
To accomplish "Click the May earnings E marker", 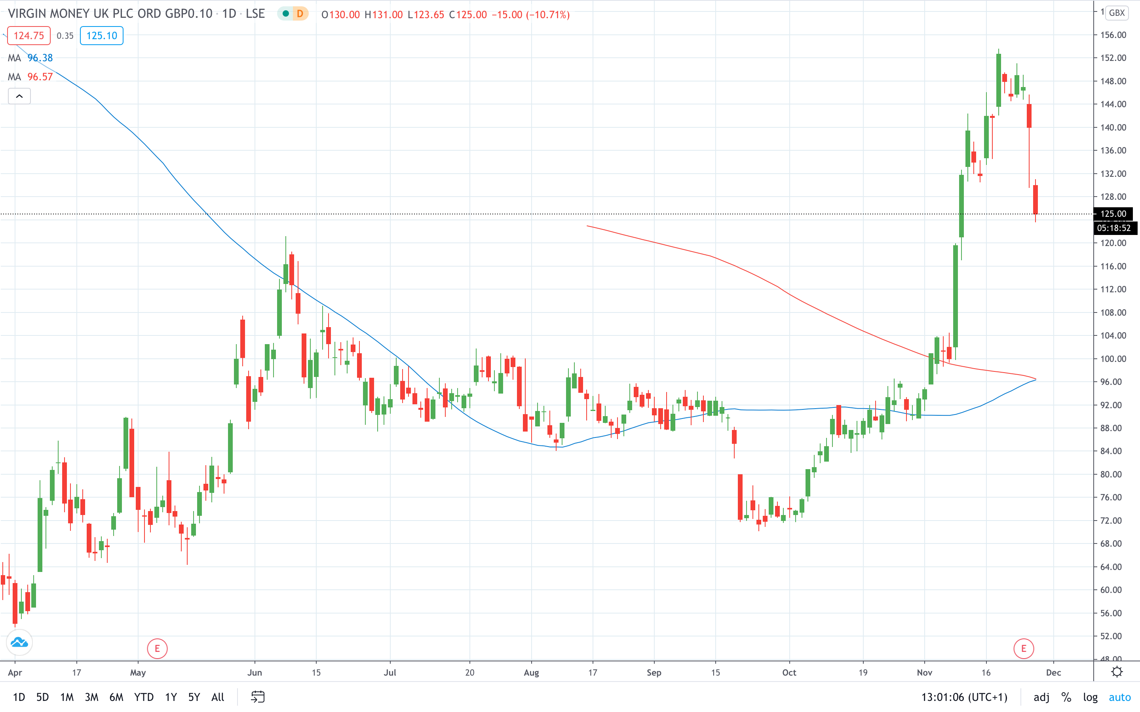I will point(157,649).
